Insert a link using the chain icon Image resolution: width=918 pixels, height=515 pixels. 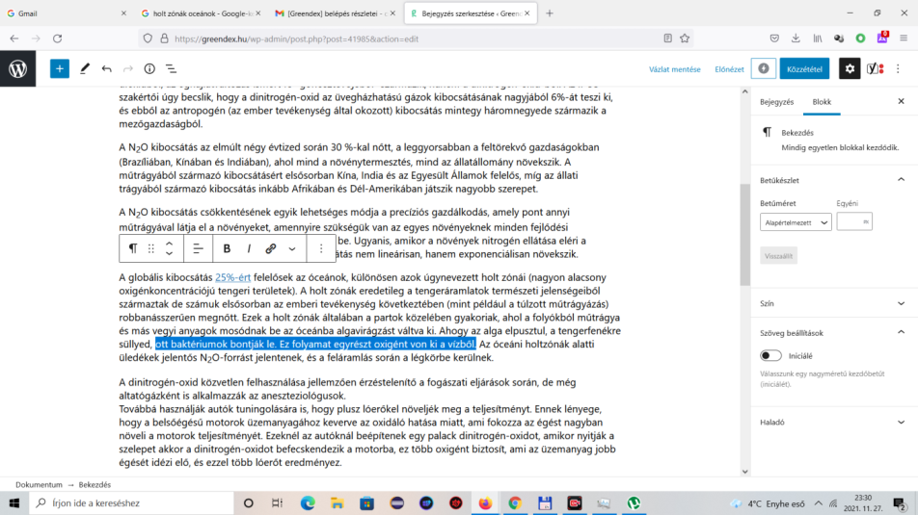[x=271, y=248]
